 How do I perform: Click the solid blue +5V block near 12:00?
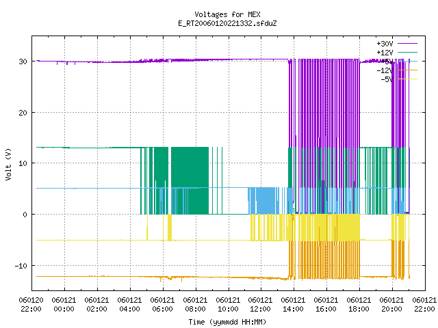coord(266,201)
